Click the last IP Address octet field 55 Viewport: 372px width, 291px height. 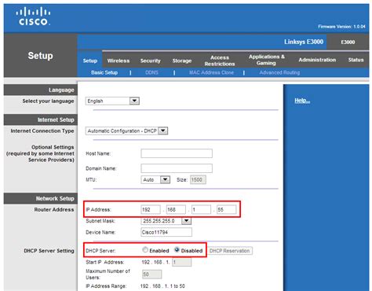click(x=227, y=209)
